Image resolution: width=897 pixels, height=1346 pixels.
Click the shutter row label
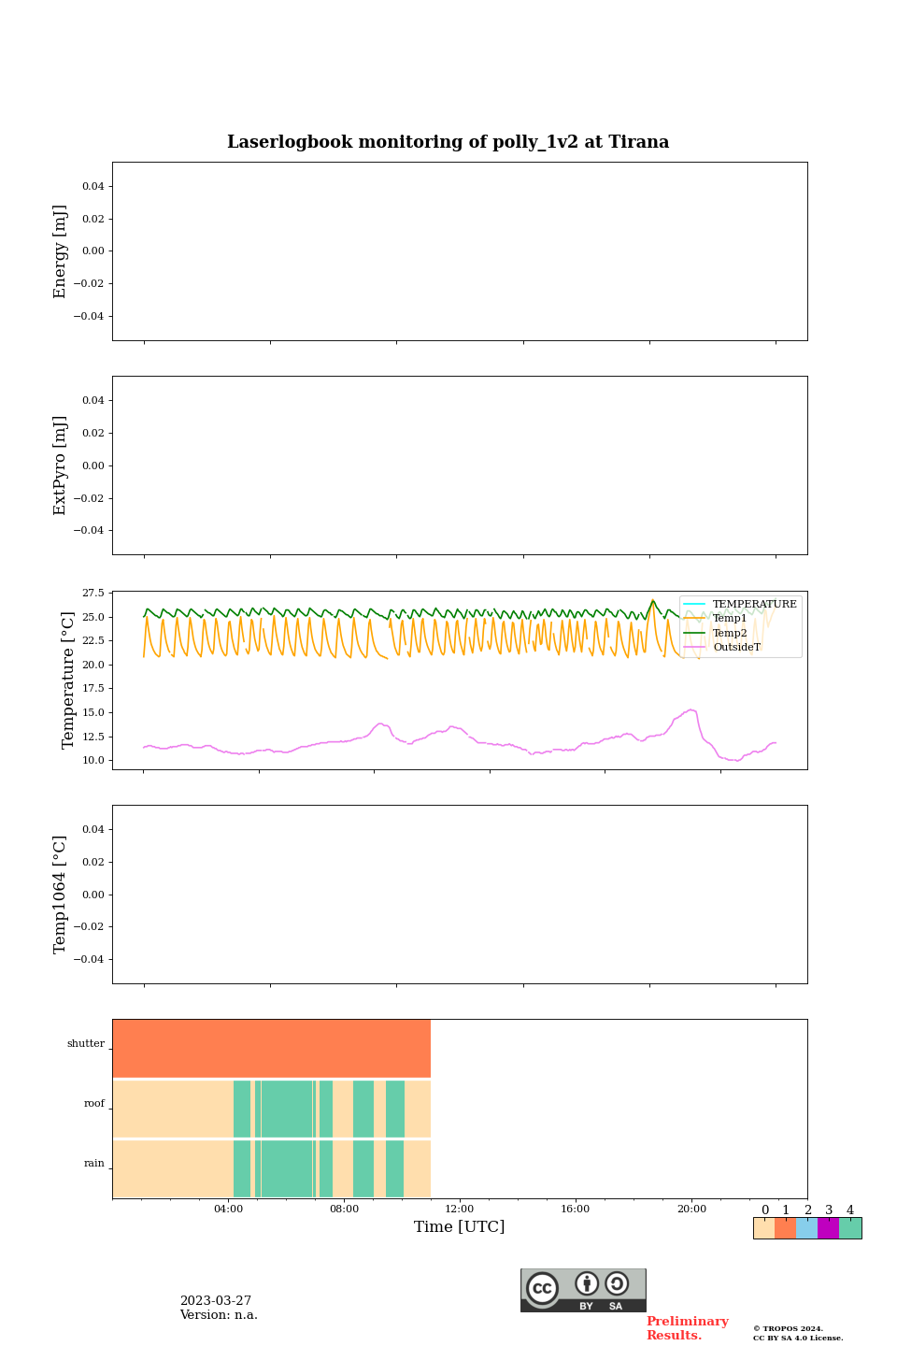(x=86, y=1043)
